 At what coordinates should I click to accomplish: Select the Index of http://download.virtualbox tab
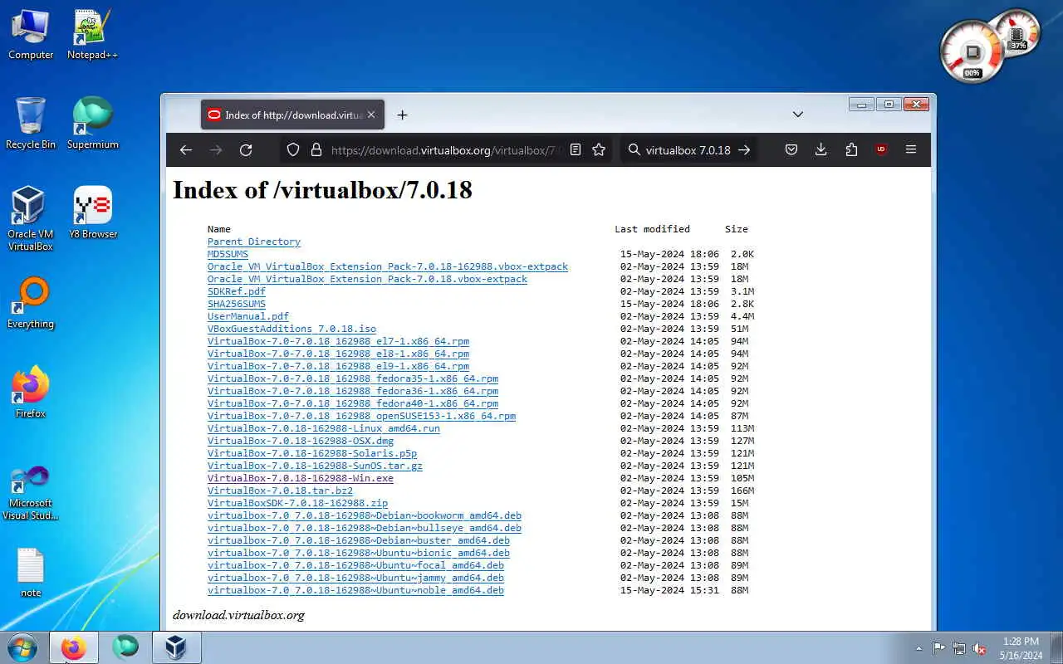point(292,115)
